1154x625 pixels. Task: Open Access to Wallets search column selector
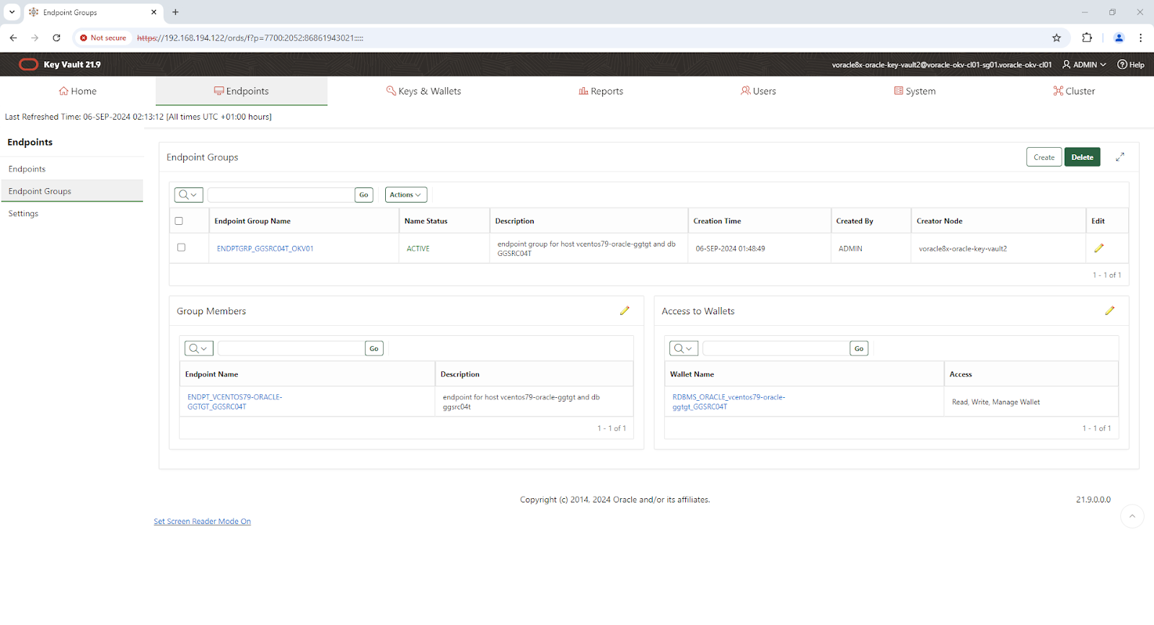(x=683, y=348)
